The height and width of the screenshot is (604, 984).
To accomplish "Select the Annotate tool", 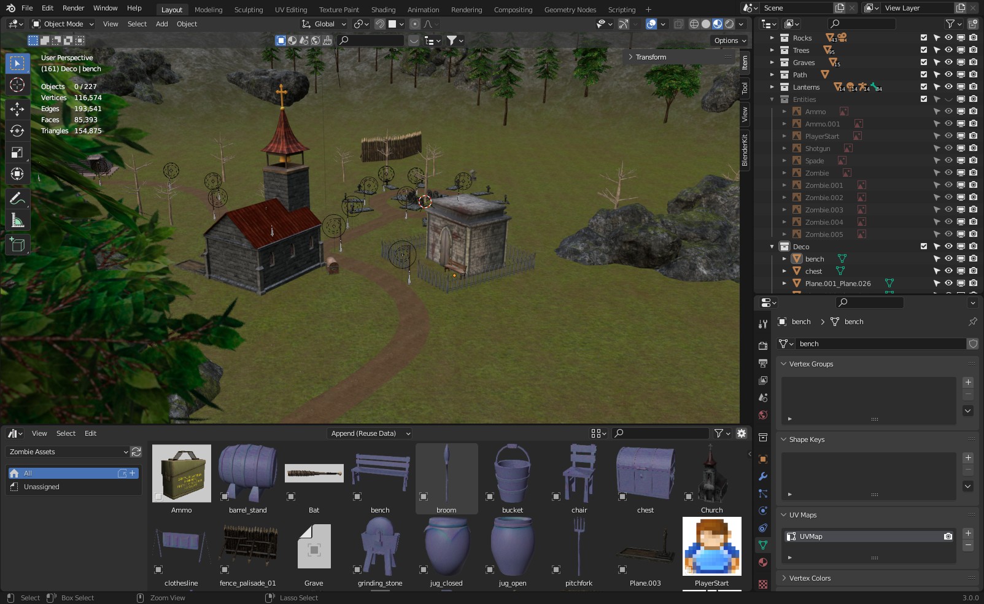I will 17,198.
